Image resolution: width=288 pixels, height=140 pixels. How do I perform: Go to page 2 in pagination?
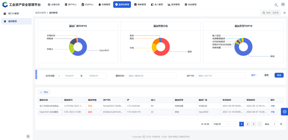pos(247,124)
